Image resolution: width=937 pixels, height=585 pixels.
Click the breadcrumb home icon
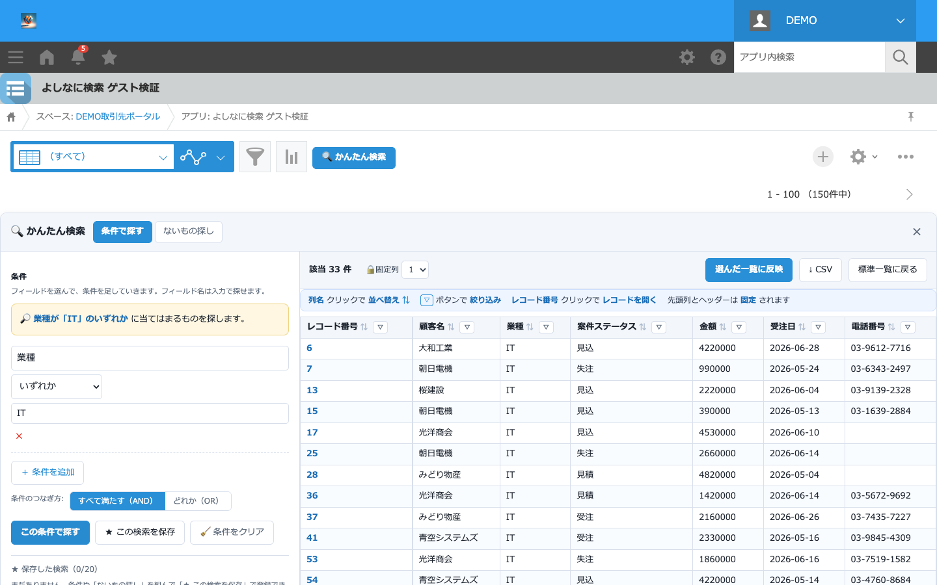[x=11, y=117]
